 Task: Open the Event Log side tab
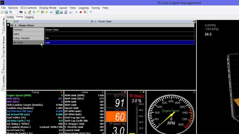click(x=3, y=66)
